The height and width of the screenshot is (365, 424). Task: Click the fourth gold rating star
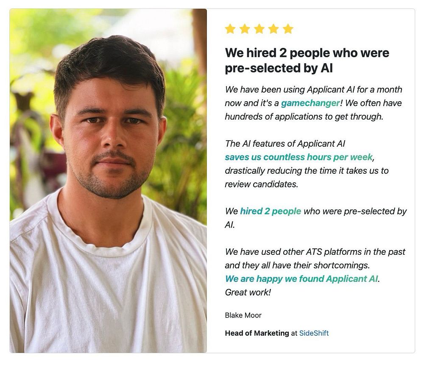click(273, 29)
